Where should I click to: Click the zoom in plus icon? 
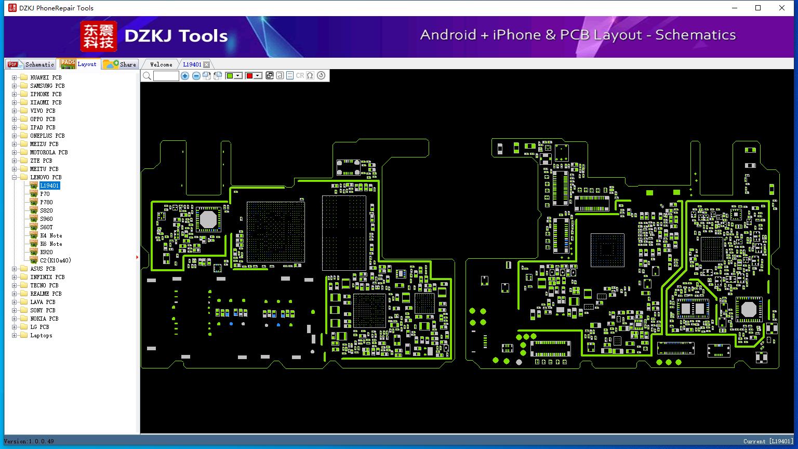point(185,76)
